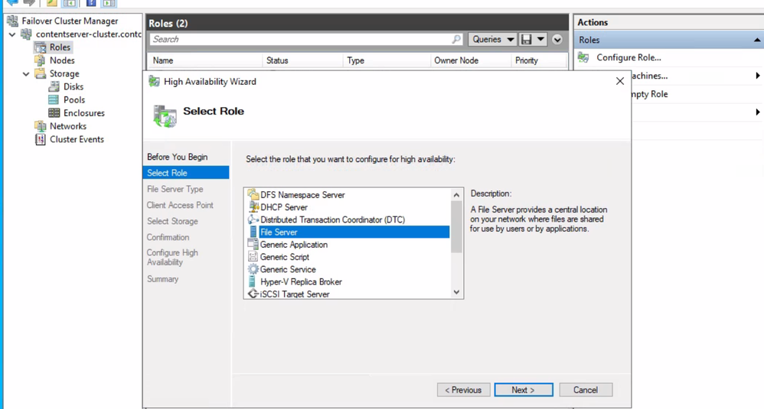Image resolution: width=764 pixels, height=409 pixels.
Task: Click iSCSI Target Server icon
Action: [253, 294]
